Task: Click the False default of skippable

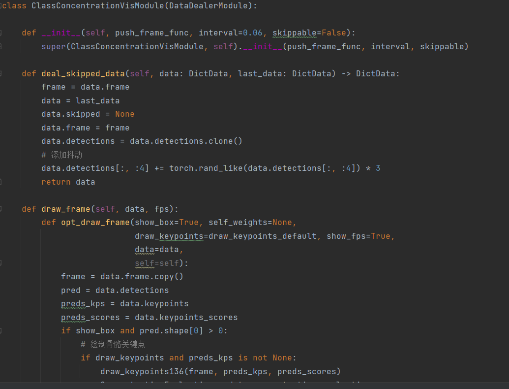Action: click(x=334, y=33)
